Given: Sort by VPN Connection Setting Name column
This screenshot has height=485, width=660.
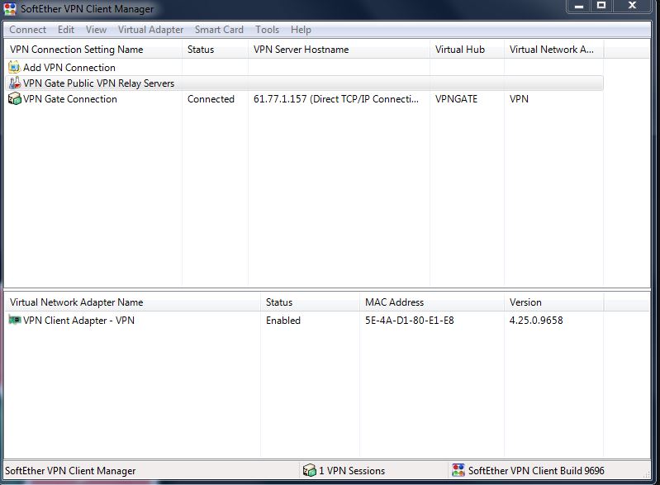Looking at the screenshot, I should pos(93,50).
